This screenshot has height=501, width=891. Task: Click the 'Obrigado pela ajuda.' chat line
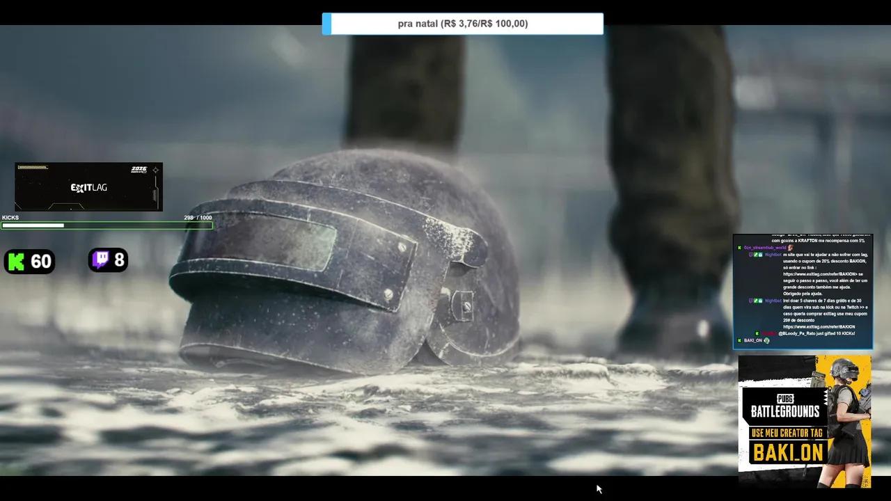[804, 294]
